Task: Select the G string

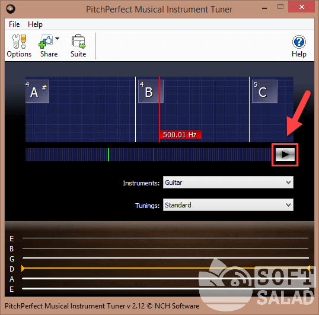Action: pos(165,258)
